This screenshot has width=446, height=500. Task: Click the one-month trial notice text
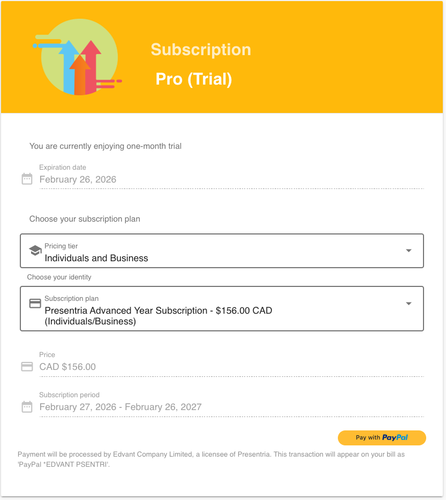[x=105, y=146]
